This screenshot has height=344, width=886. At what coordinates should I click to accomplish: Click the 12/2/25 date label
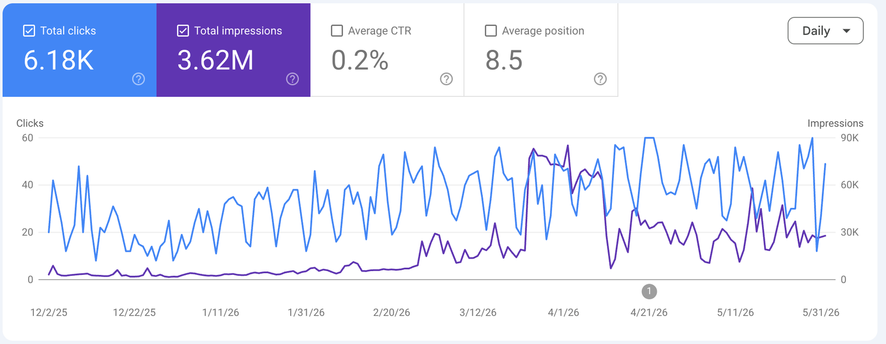(49, 312)
